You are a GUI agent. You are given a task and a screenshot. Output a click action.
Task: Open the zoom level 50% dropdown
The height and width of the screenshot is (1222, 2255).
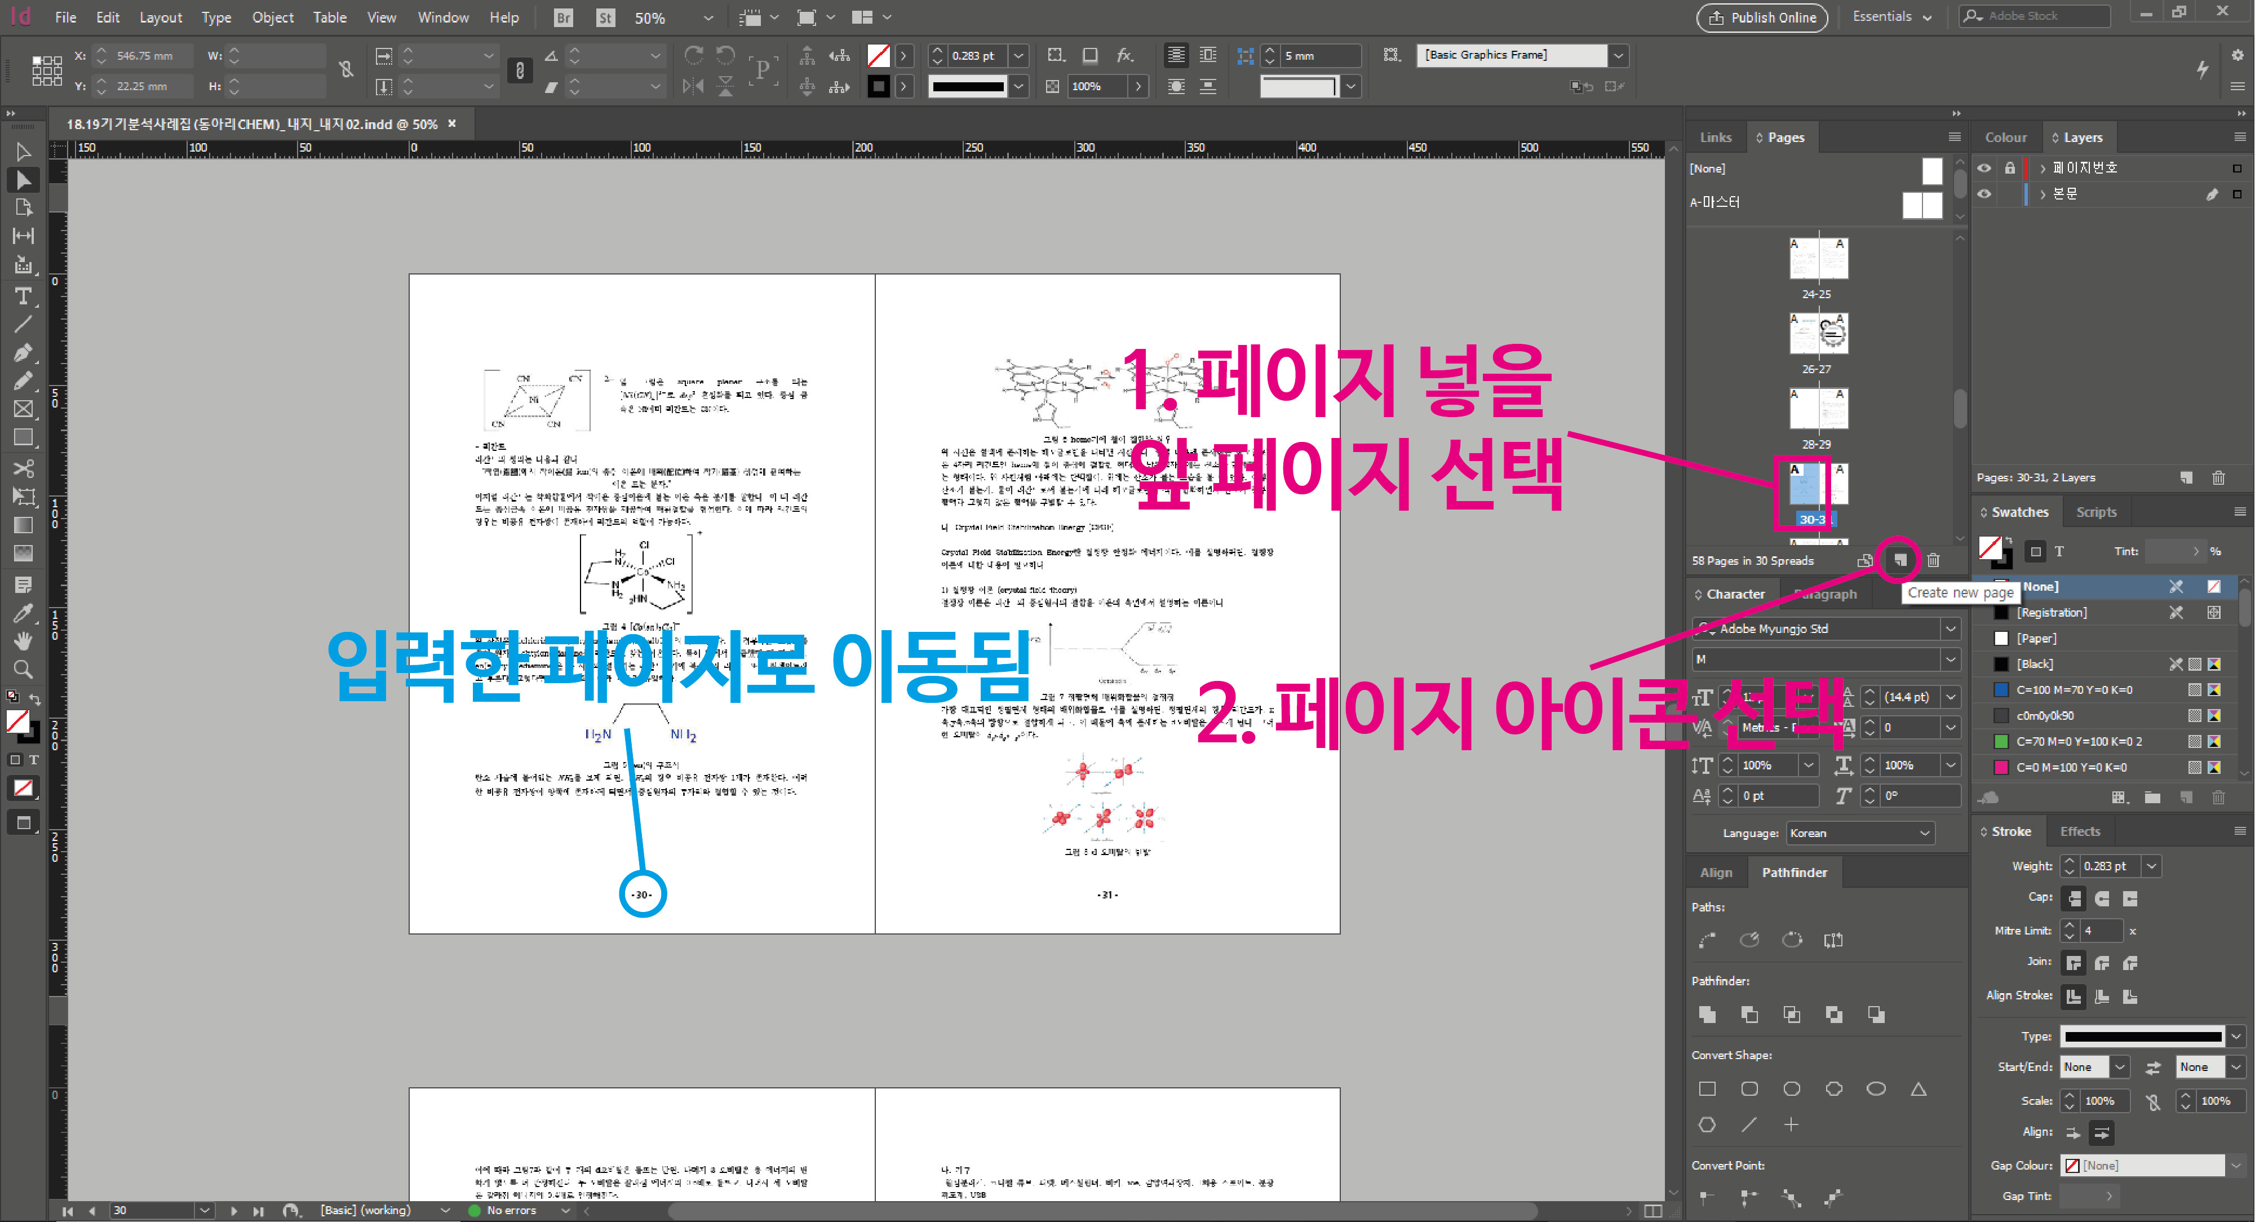(708, 17)
